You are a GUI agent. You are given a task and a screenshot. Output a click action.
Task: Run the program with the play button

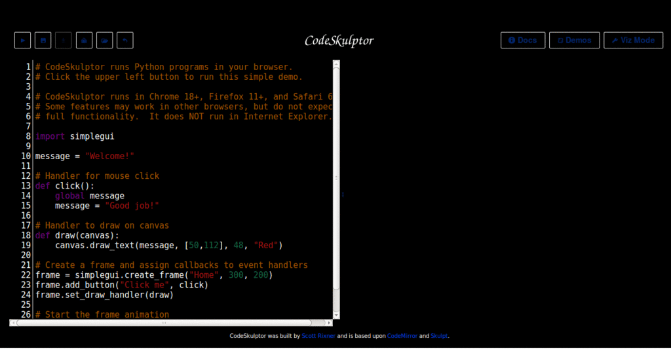coord(22,40)
